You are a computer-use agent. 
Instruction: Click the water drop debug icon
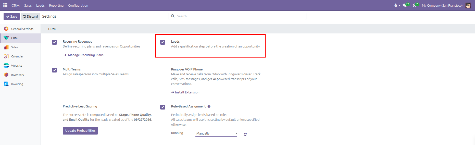click(396, 5)
